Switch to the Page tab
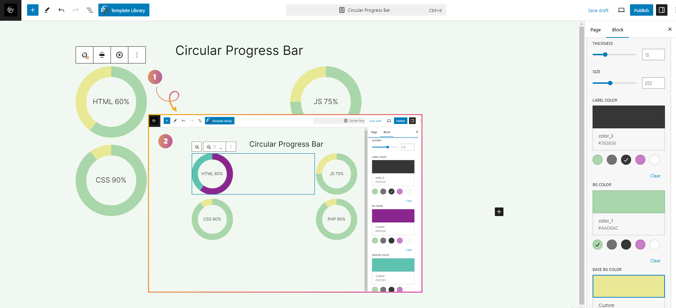 point(595,30)
